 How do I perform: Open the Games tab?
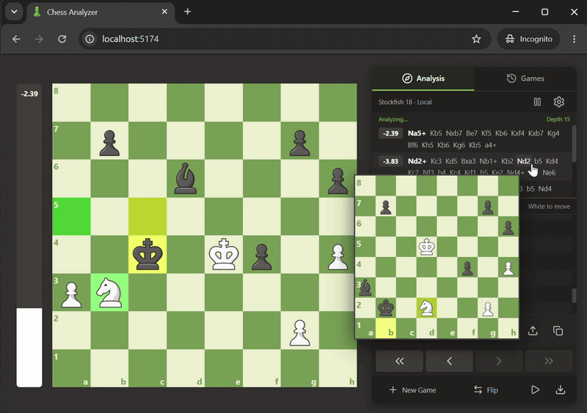tap(525, 78)
